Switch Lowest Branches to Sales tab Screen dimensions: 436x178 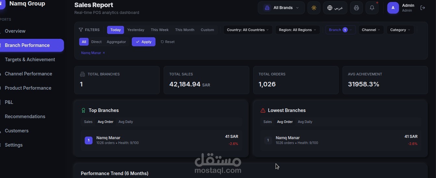[x=268, y=122]
